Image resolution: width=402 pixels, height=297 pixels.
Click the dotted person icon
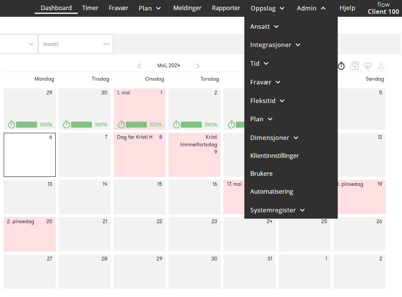coord(381,66)
